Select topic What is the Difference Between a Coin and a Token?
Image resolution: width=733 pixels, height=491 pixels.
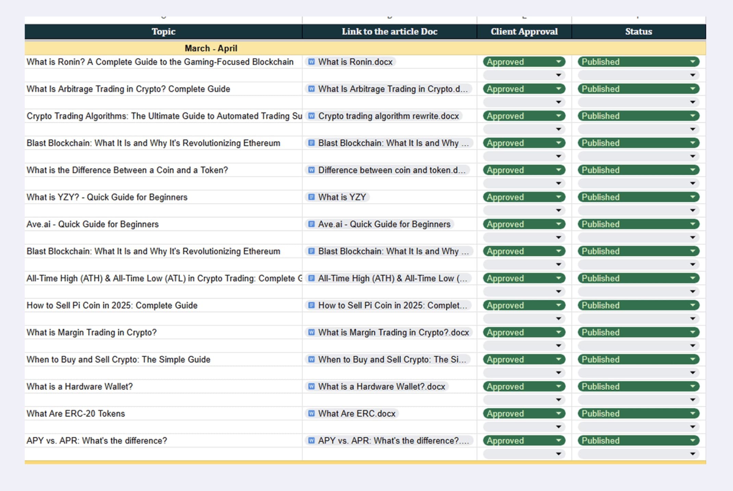pos(163,170)
